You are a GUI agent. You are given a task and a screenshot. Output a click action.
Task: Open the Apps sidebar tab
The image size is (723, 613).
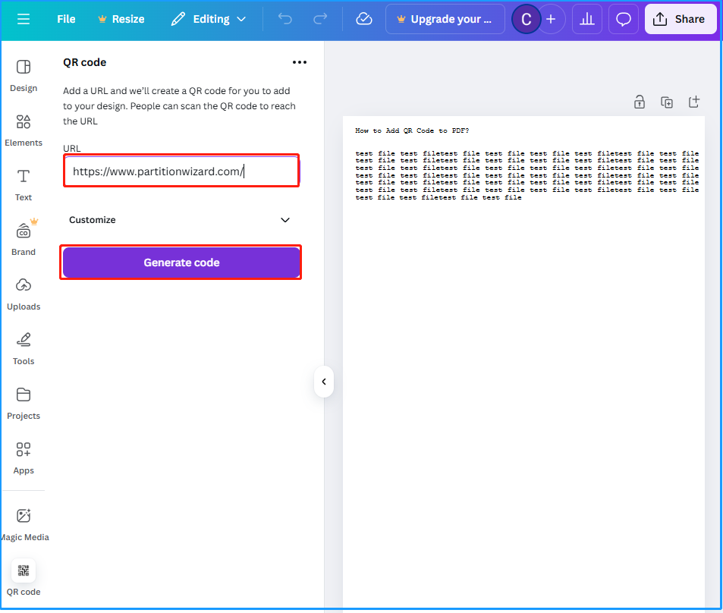24,458
